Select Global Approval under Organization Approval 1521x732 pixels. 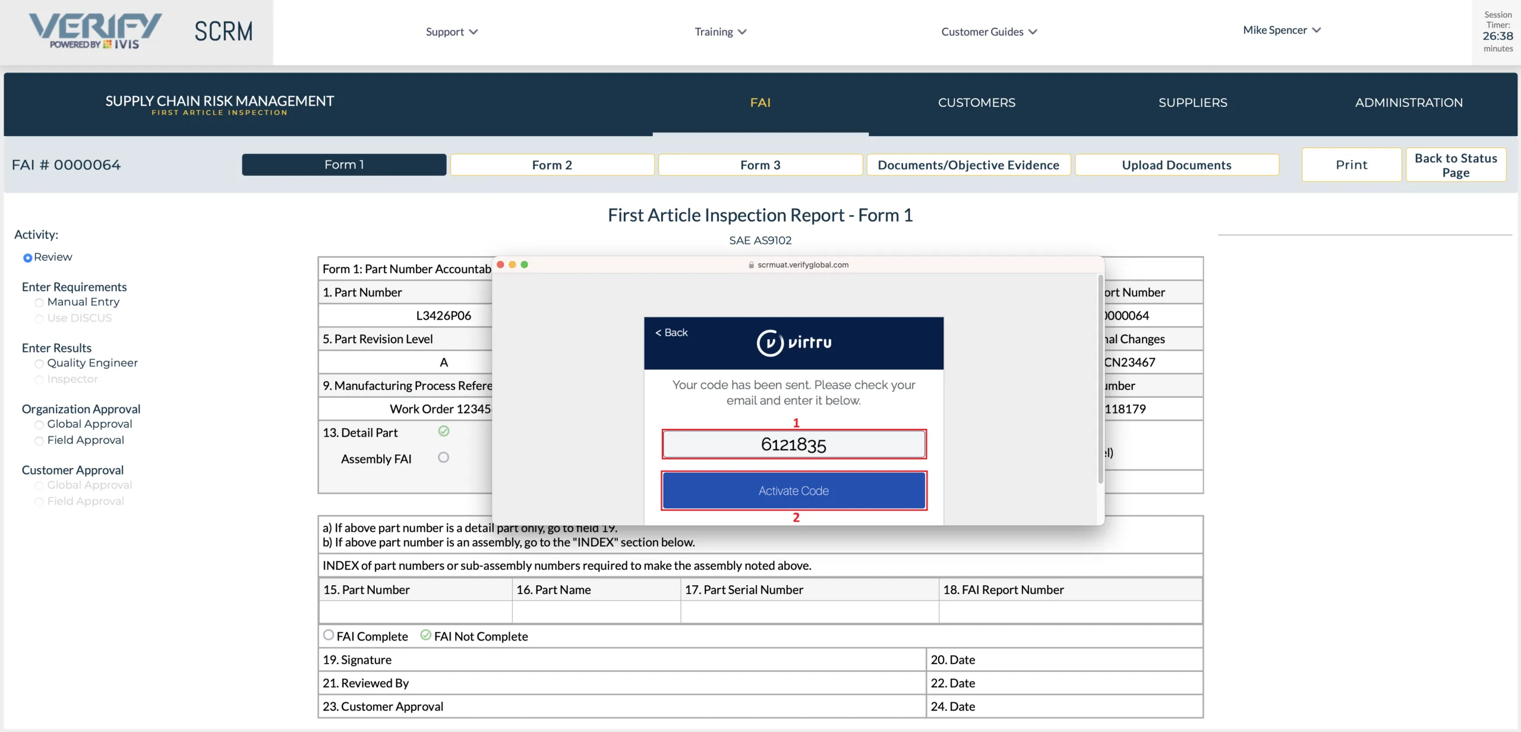(x=39, y=425)
